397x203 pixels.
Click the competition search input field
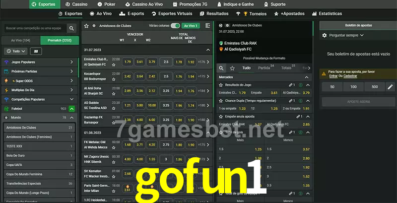35,29
